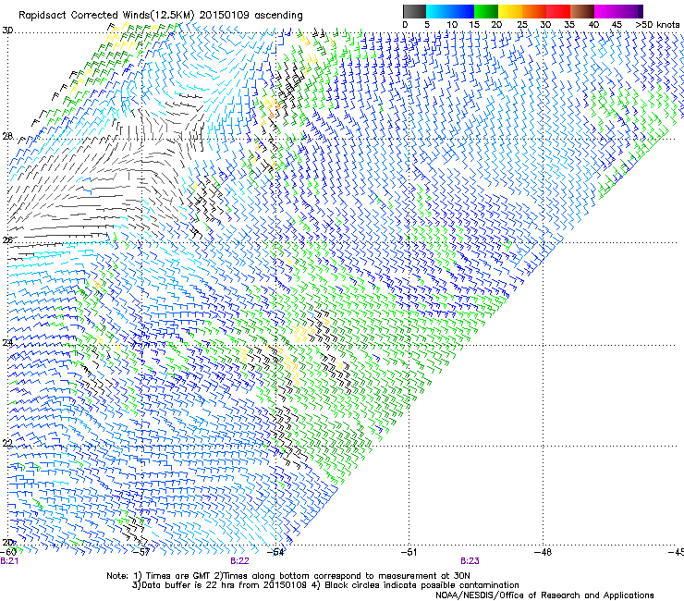This screenshot has width=684, height=601.
Task: Click the '>50 knots' legend label
Action: click(x=658, y=25)
